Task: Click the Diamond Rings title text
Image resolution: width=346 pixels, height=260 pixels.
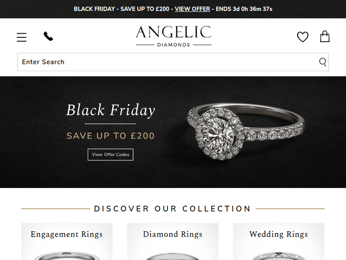Action: click(173, 235)
